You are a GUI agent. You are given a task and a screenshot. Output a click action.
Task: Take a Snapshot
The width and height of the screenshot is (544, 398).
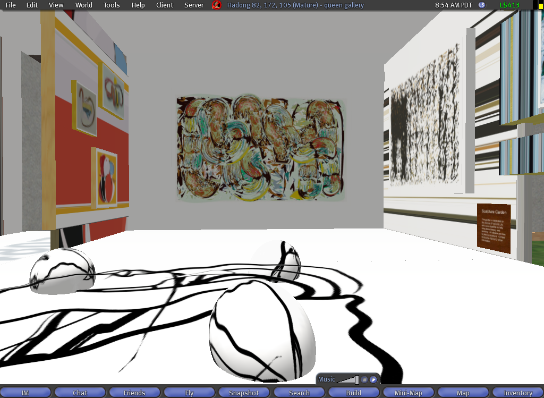(244, 393)
